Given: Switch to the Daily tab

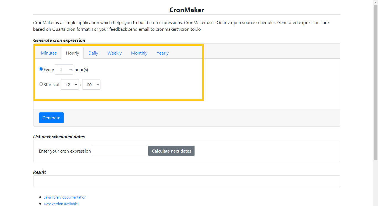Looking at the screenshot, I should tap(93, 53).
